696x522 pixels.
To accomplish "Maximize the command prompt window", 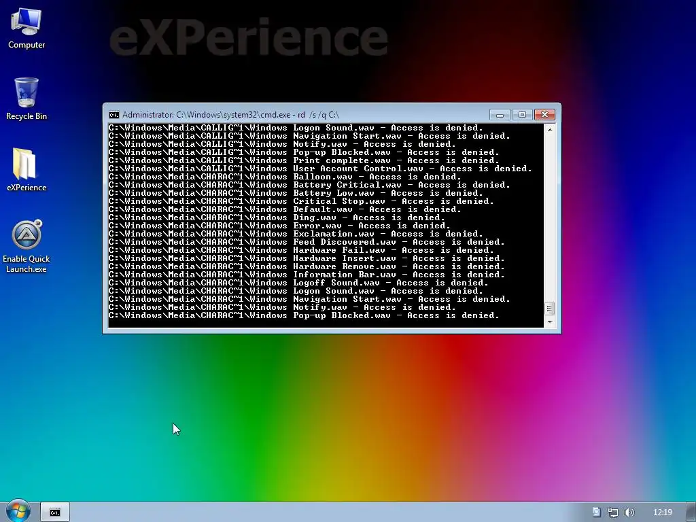I will 522,115.
